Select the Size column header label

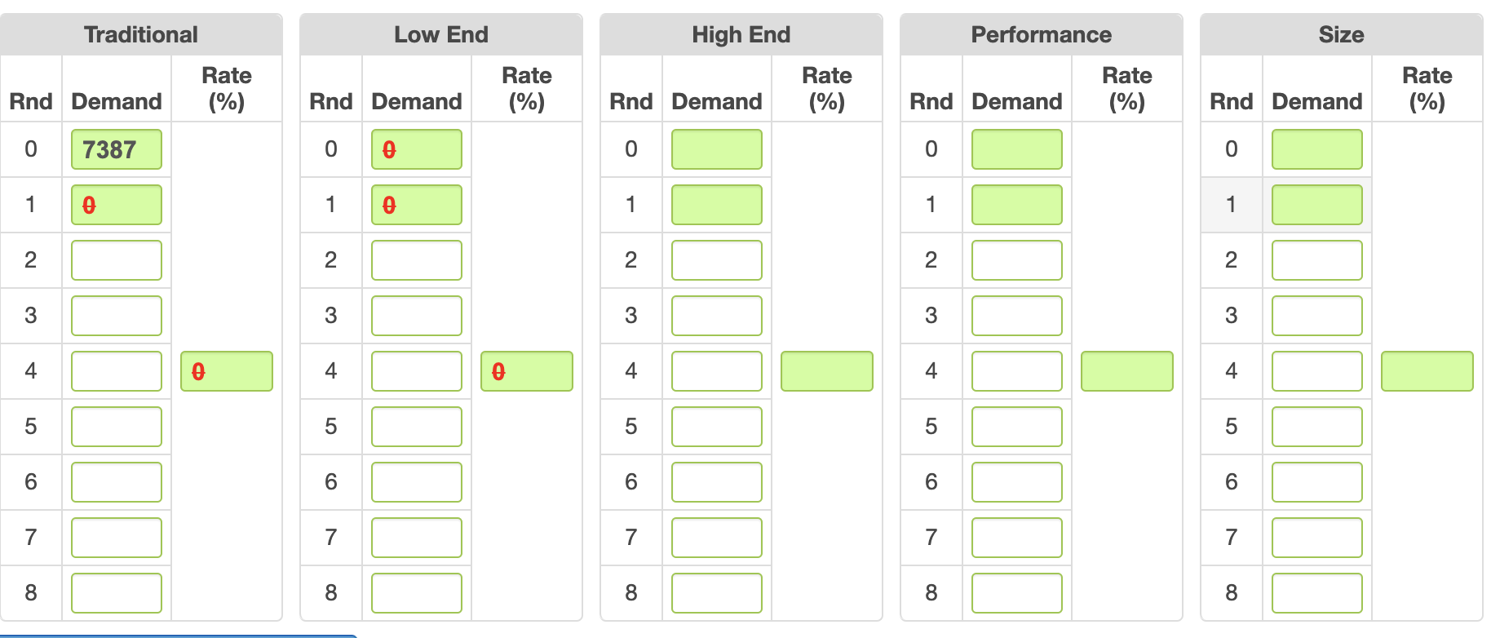click(x=1341, y=34)
